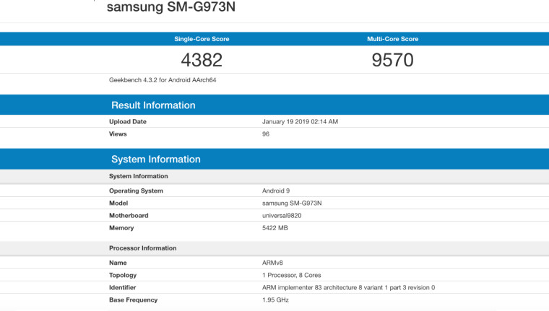Select the universal9820 motherboard value
This screenshot has height=311, width=549.
(x=282, y=216)
